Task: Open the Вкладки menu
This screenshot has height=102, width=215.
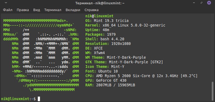Action: tap(73, 10)
